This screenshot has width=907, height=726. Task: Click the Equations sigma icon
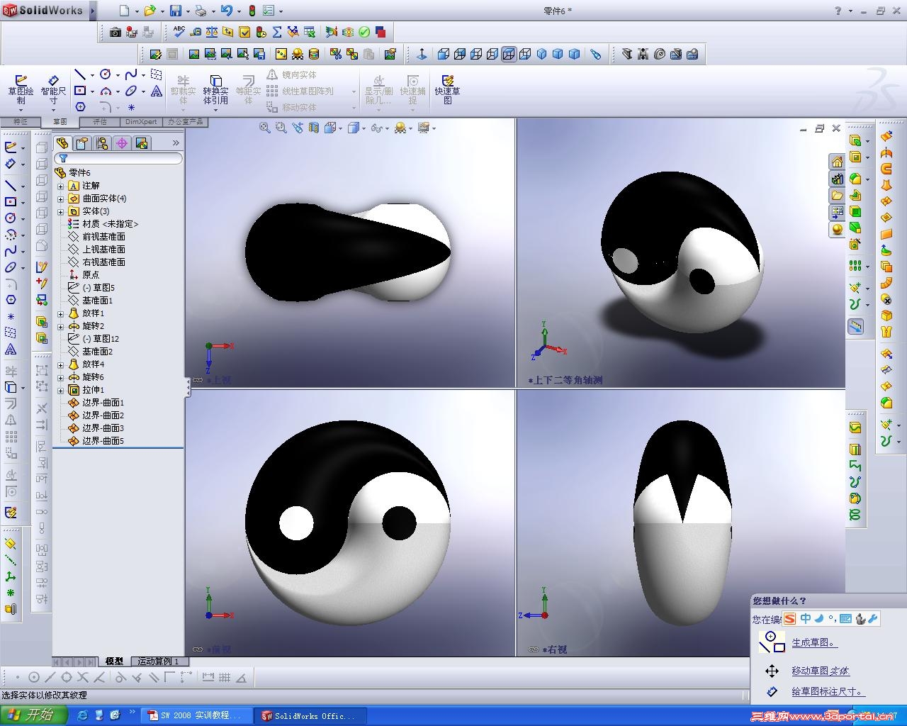point(277,32)
